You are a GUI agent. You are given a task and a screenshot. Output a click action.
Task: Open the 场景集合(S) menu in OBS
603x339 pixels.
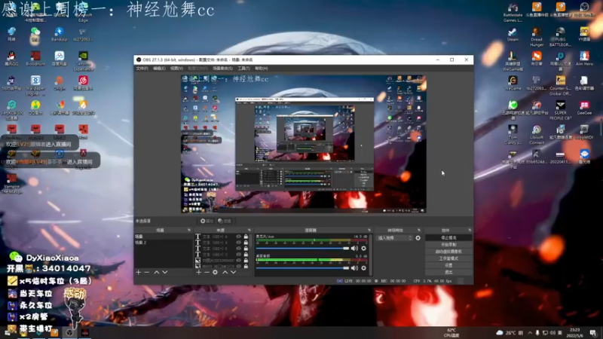coord(222,69)
